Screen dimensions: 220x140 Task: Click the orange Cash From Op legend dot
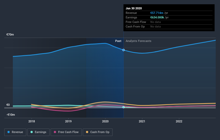pos(87,132)
